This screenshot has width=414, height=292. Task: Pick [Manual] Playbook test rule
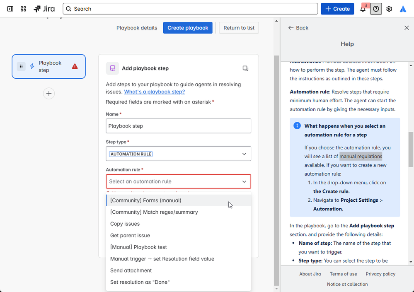pyautogui.click(x=179, y=247)
